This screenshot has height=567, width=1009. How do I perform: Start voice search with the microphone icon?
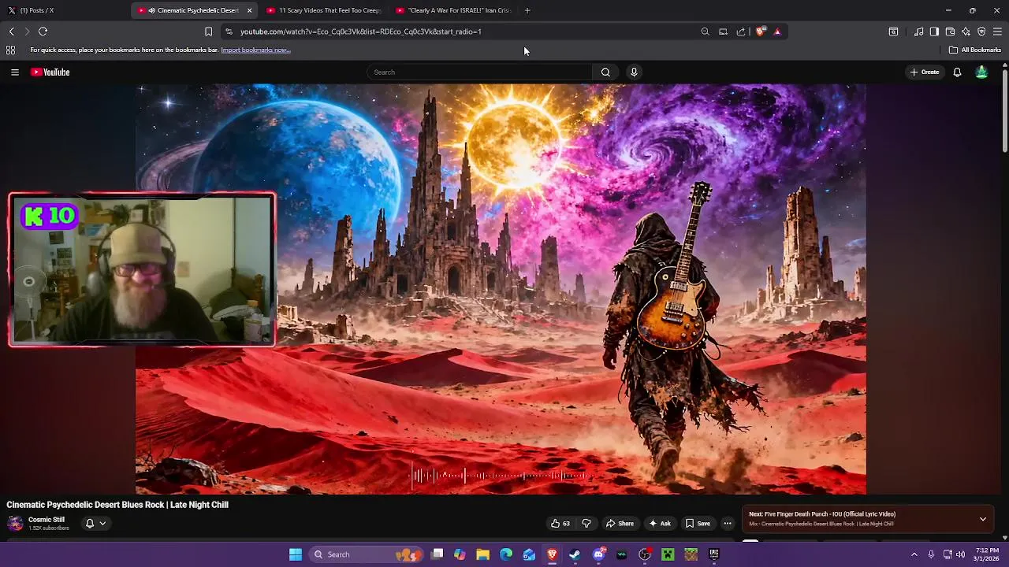634,72
